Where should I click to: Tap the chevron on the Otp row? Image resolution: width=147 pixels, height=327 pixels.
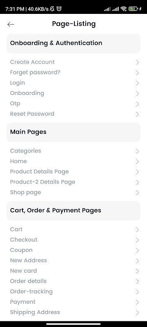tap(137, 104)
